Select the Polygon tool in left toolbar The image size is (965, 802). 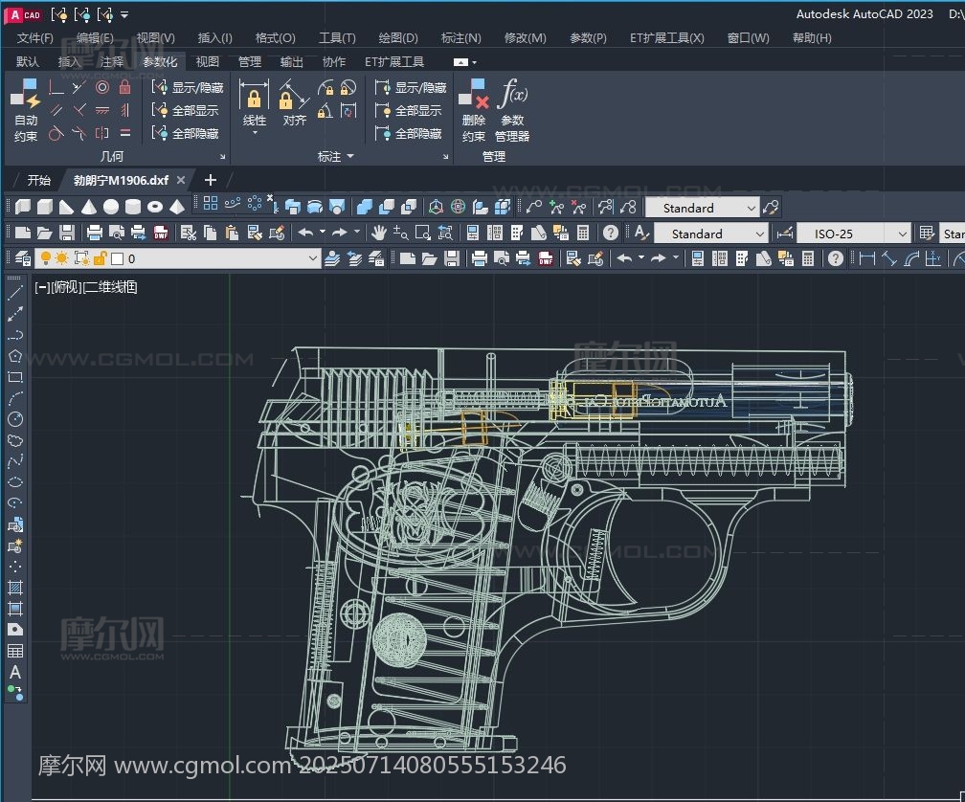coord(15,356)
